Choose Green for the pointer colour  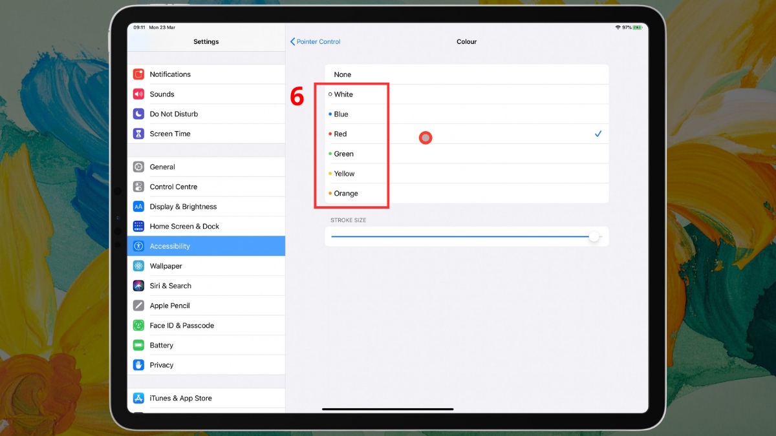coord(343,154)
